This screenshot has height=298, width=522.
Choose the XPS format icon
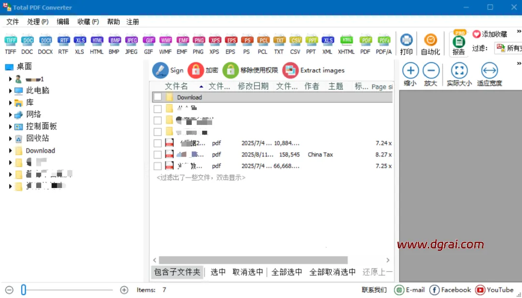[215, 44]
